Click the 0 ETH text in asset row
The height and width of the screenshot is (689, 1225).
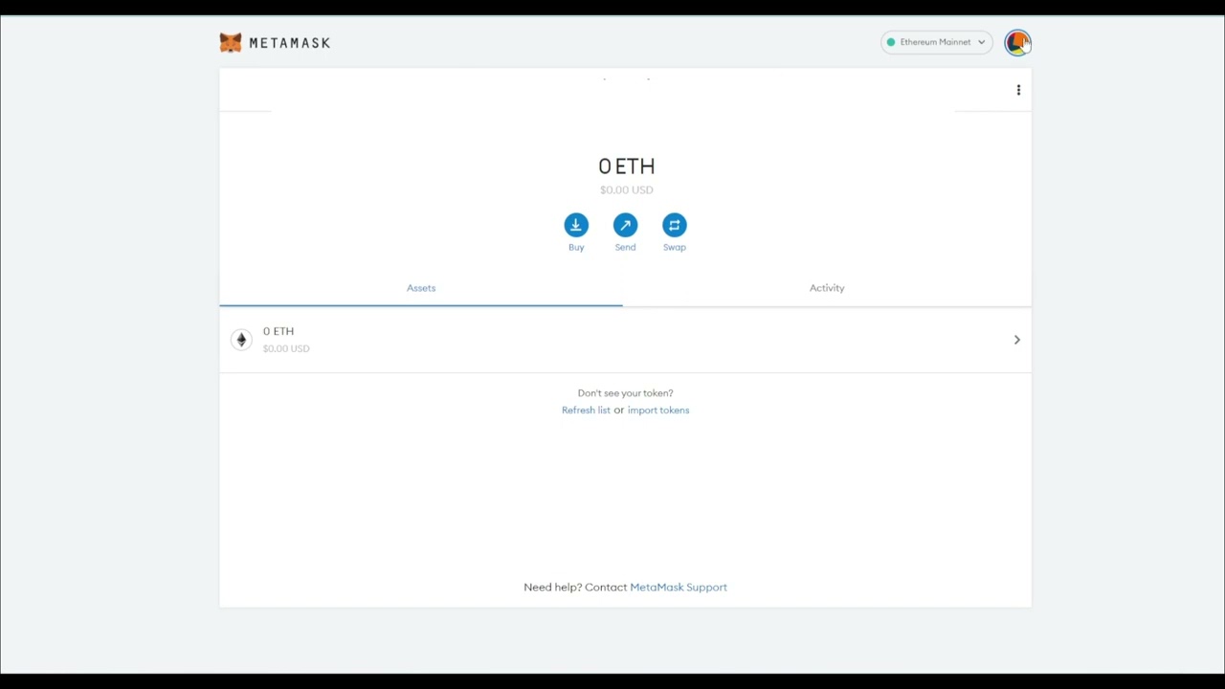[278, 331]
